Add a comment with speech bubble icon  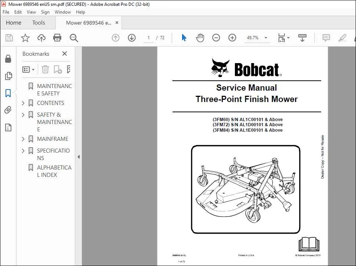pyautogui.click(x=326, y=38)
